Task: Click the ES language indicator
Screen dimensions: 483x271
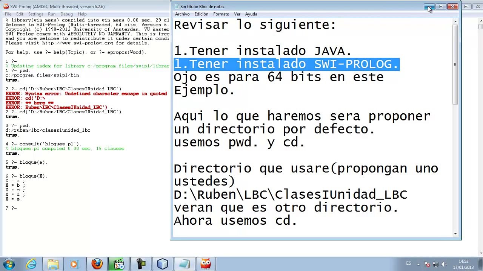Action: tap(409, 263)
